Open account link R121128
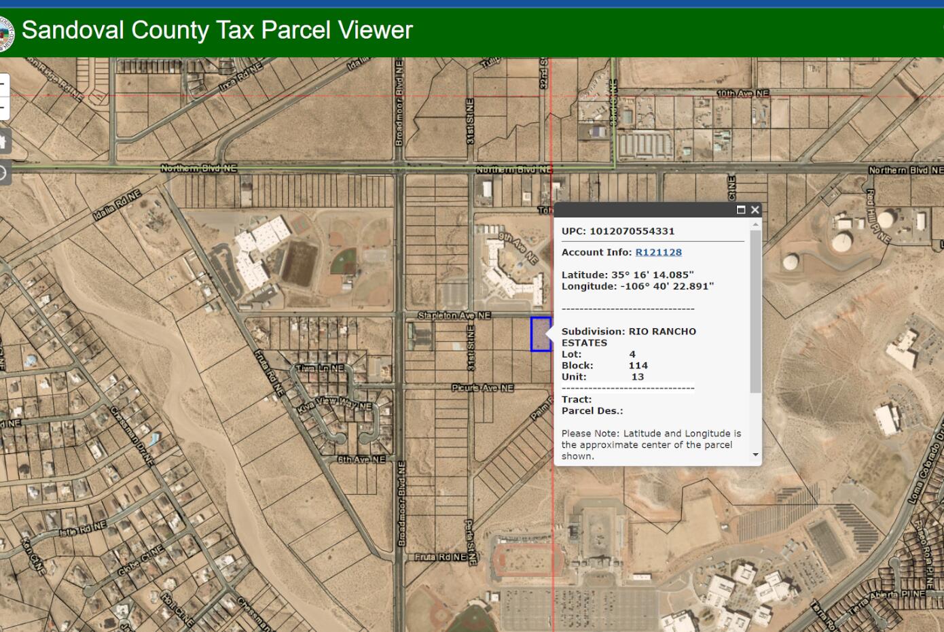The height and width of the screenshot is (632, 944). (x=658, y=252)
